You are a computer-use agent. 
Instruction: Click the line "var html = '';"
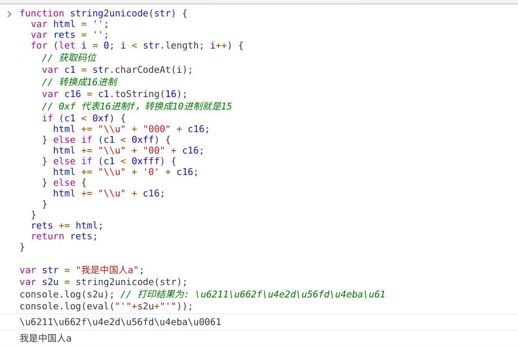(70, 24)
